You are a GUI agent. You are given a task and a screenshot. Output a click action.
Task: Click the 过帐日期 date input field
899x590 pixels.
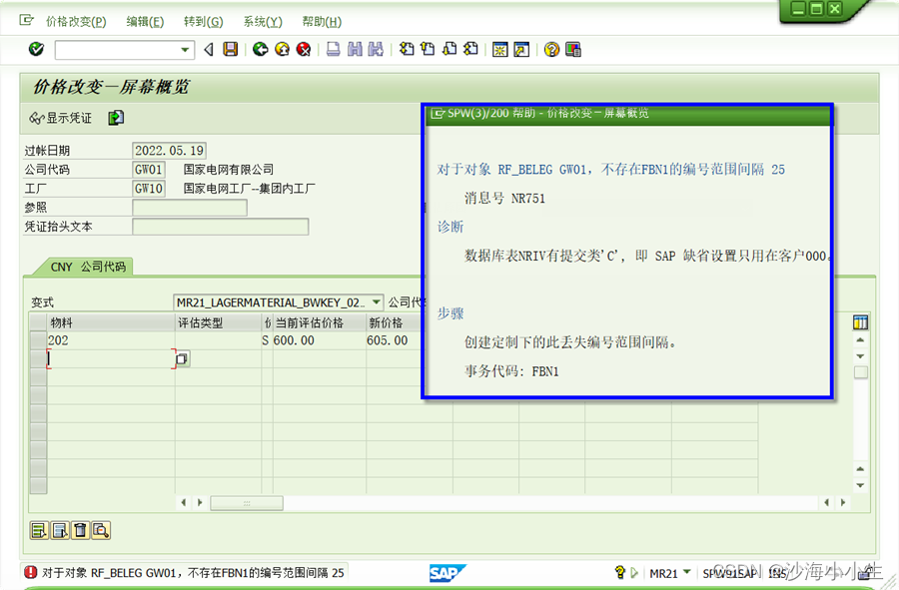[170, 150]
